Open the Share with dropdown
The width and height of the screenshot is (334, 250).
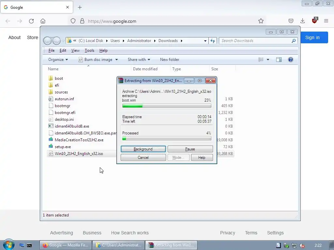pyautogui.click(x=139, y=60)
